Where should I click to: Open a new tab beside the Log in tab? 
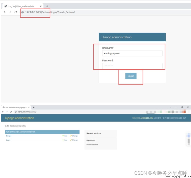47,6
